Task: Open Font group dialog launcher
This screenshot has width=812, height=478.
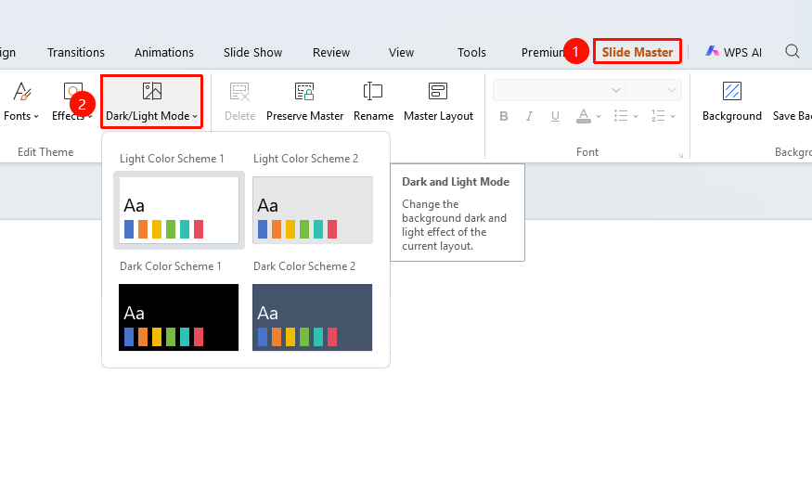Action: [680, 155]
